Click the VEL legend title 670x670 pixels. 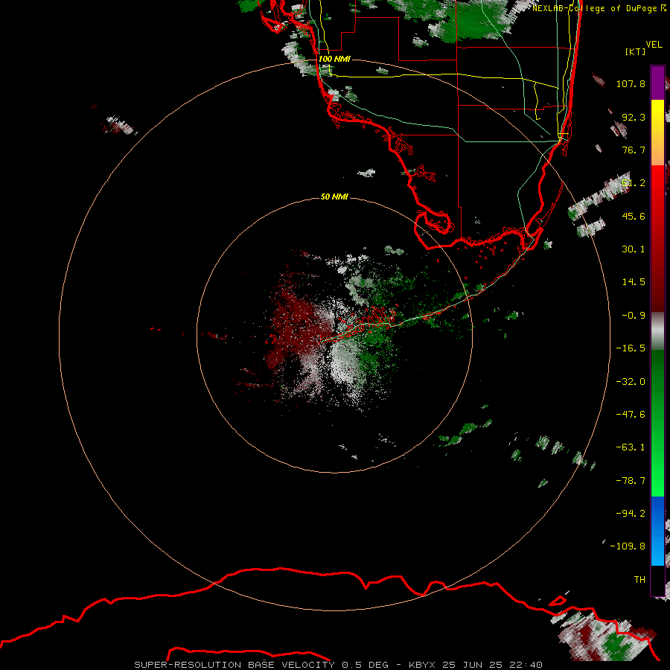click(x=654, y=45)
